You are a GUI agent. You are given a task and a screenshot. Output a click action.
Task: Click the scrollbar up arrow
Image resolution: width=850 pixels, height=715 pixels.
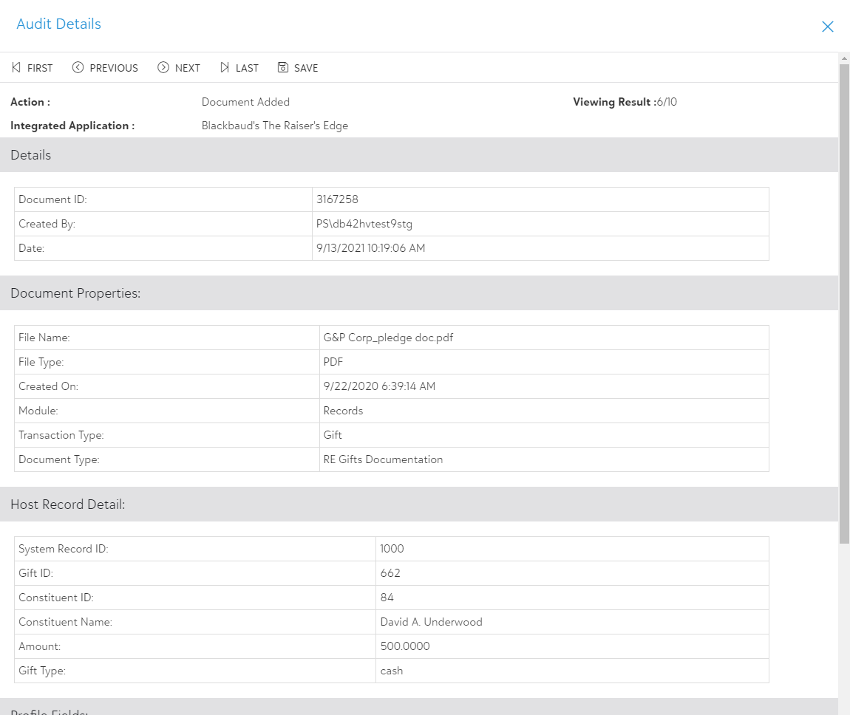(844, 58)
